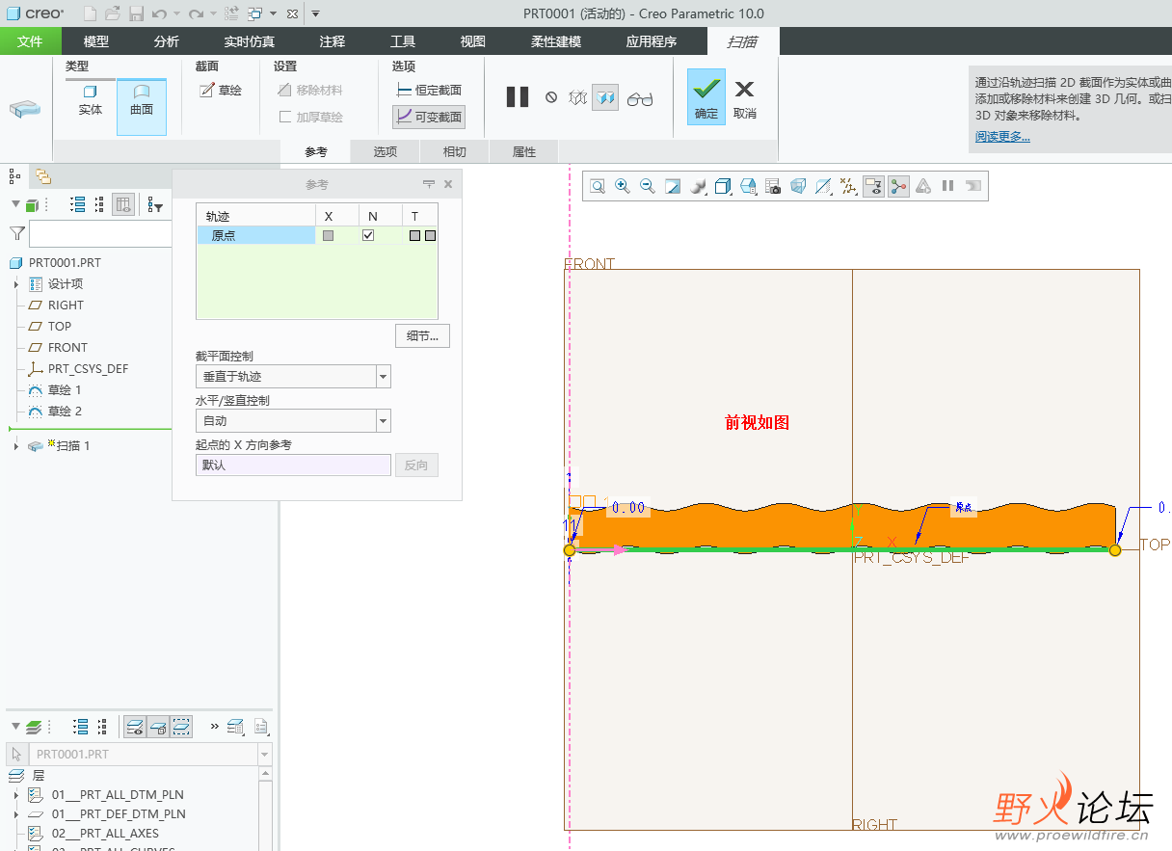Image resolution: width=1172 pixels, height=851 pixels.
Task: Click the no-preview circle icon
Action: [551, 97]
